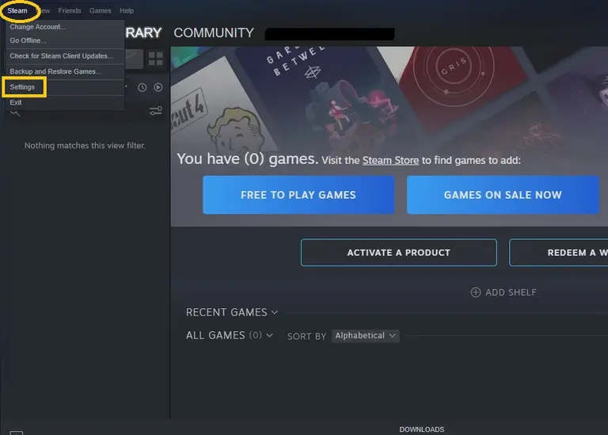Open the Friends menu
This screenshot has height=435, width=608.
70,10
